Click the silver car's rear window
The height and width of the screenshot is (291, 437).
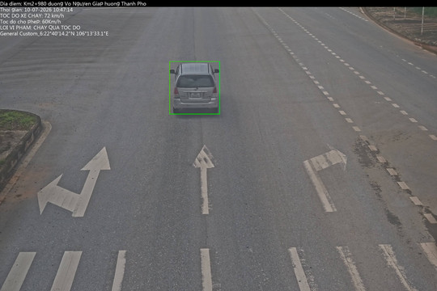click(x=195, y=82)
